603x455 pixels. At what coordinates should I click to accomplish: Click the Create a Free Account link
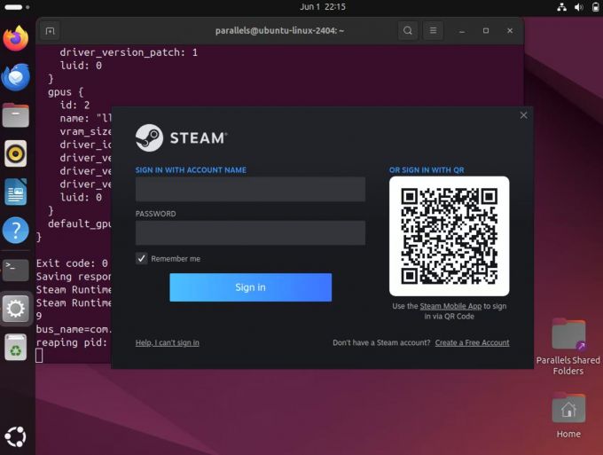point(473,342)
